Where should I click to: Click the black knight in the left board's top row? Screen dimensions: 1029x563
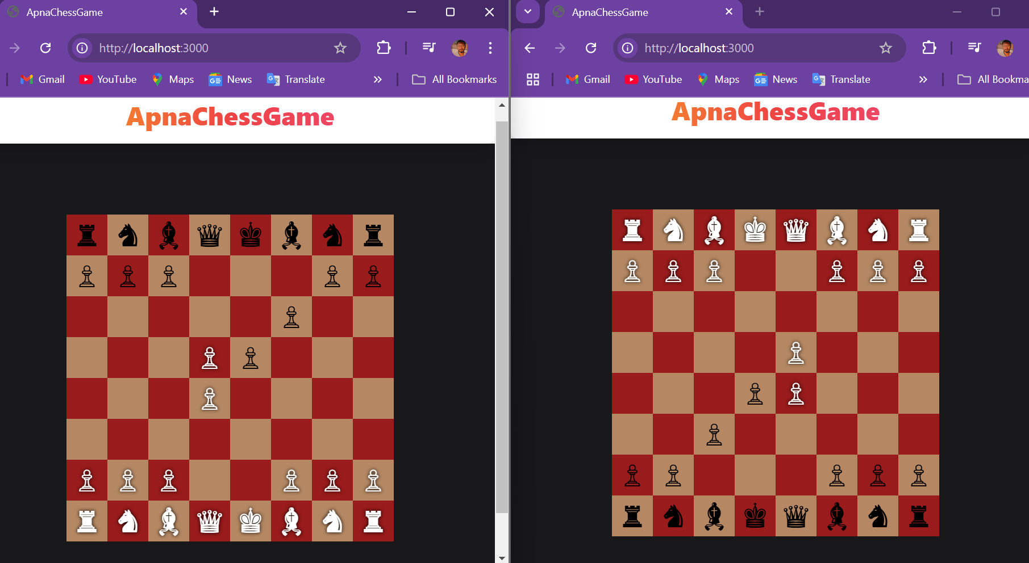coord(127,234)
